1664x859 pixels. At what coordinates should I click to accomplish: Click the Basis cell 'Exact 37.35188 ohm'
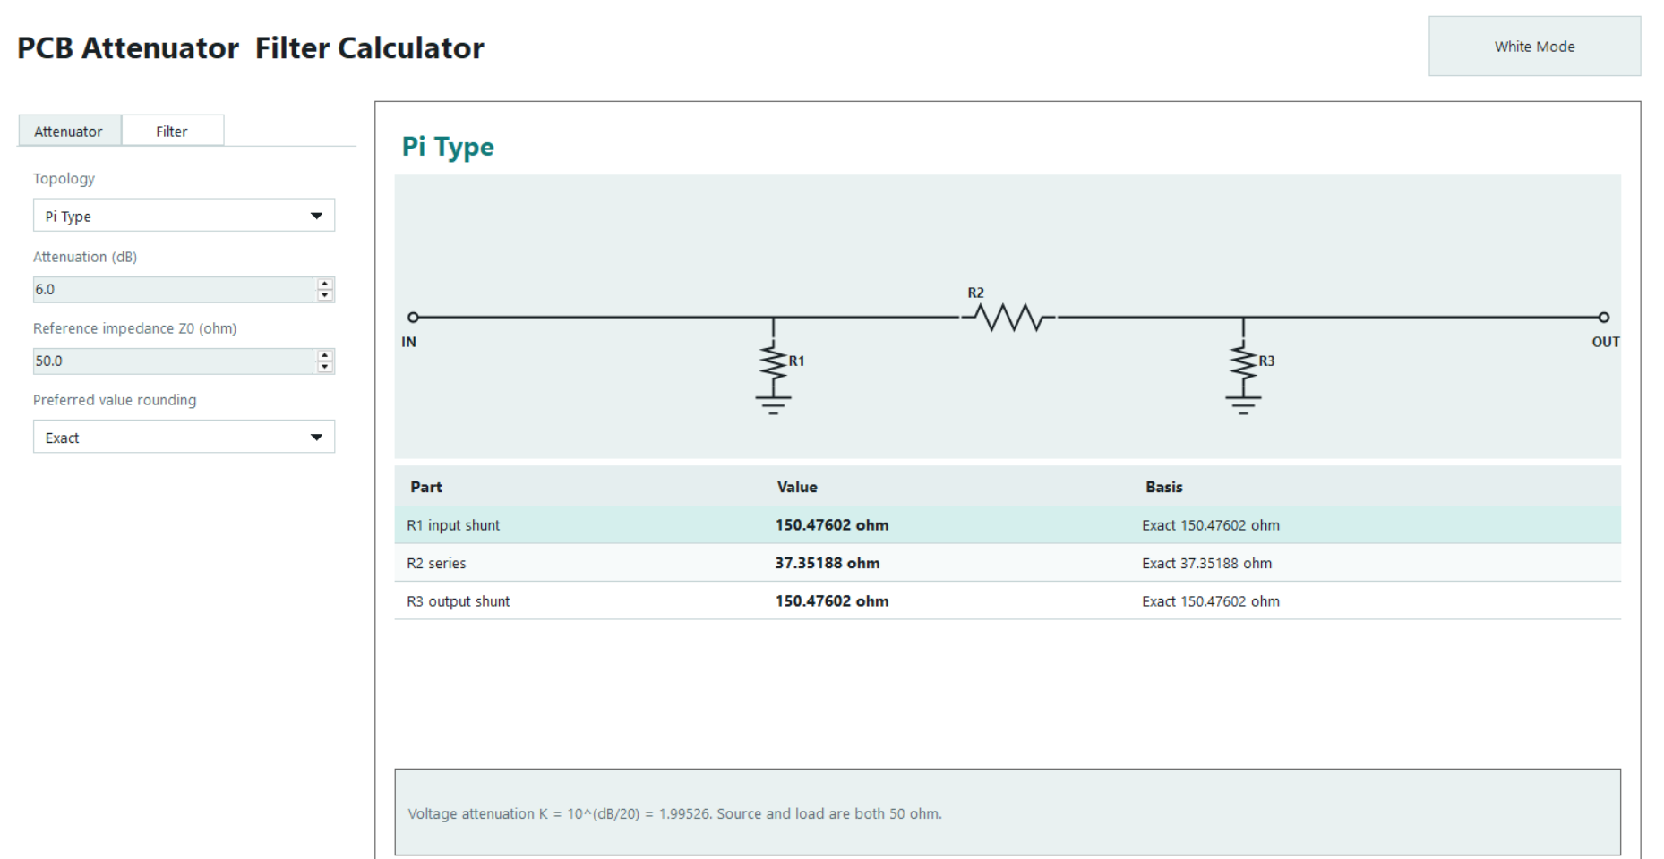point(1206,563)
